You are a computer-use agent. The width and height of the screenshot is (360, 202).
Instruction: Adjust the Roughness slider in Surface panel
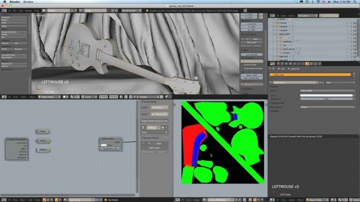[326, 99]
